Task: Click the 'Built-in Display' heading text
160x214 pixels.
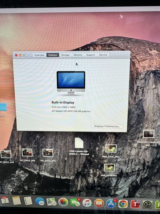Action: pyautogui.click(x=63, y=102)
